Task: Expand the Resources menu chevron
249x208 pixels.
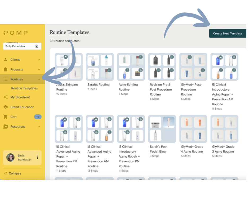Action: 39,127
